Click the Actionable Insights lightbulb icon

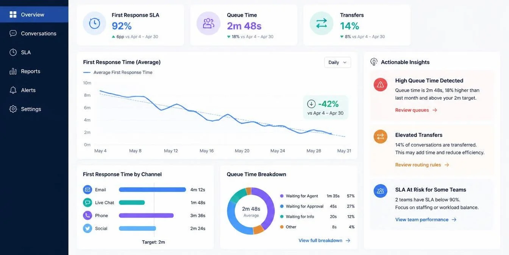pos(374,62)
